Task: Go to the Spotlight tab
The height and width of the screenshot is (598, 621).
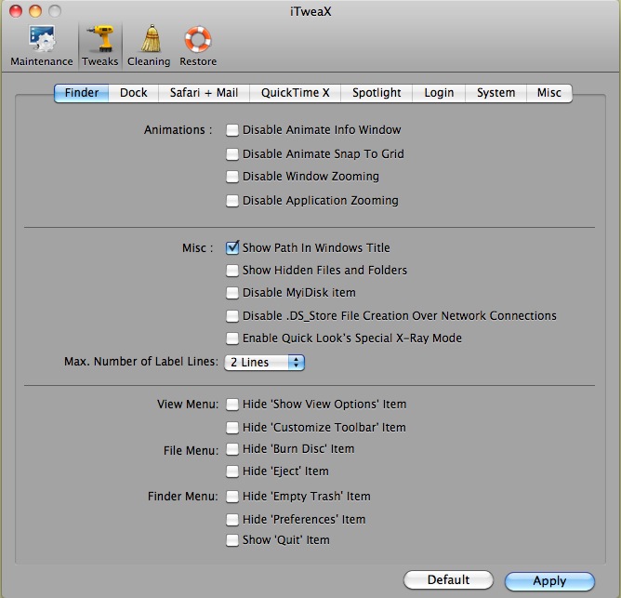Action: click(377, 93)
